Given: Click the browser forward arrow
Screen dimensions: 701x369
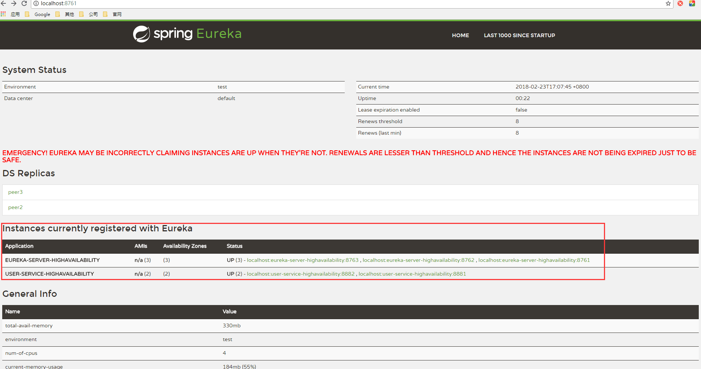Looking at the screenshot, I should point(14,3).
